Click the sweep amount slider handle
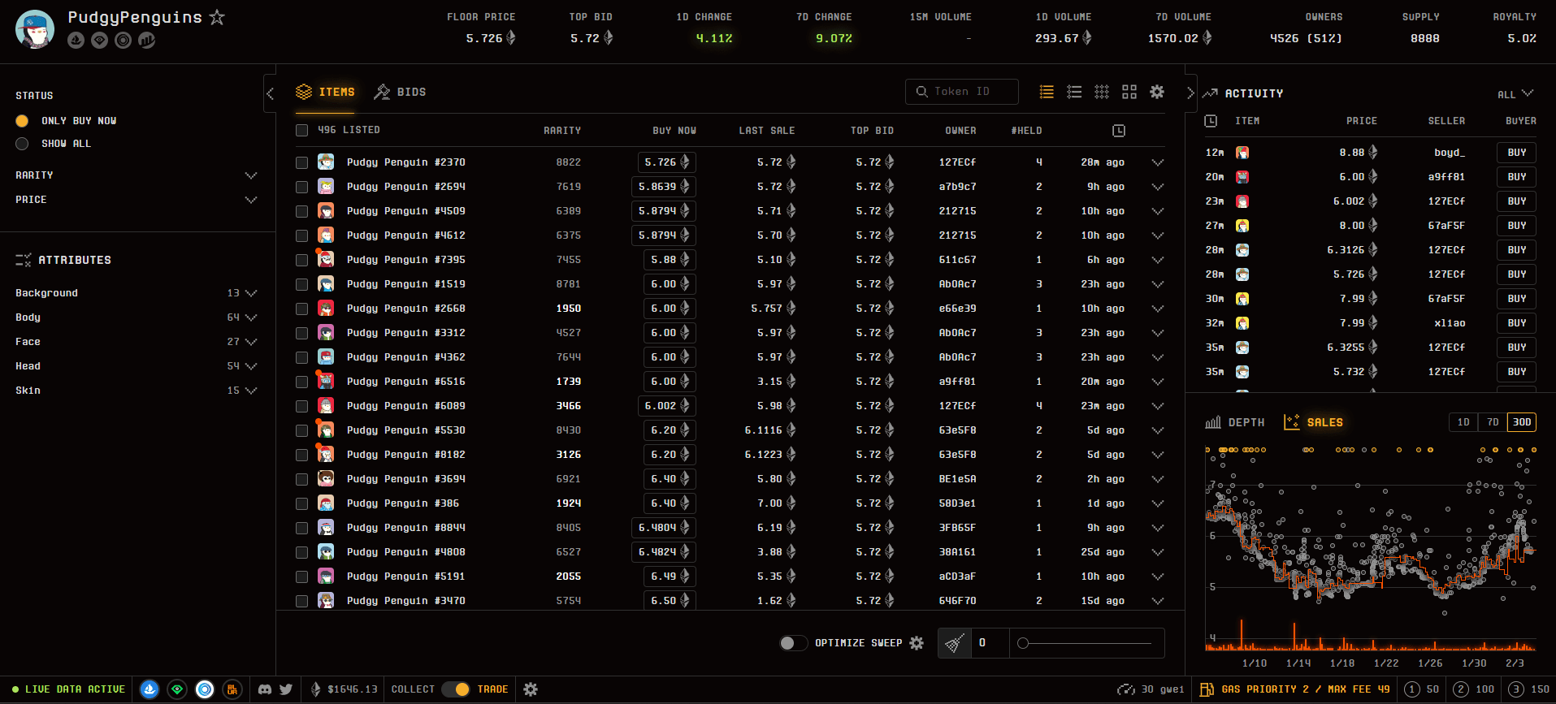1556x704 pixels. 1023,643
